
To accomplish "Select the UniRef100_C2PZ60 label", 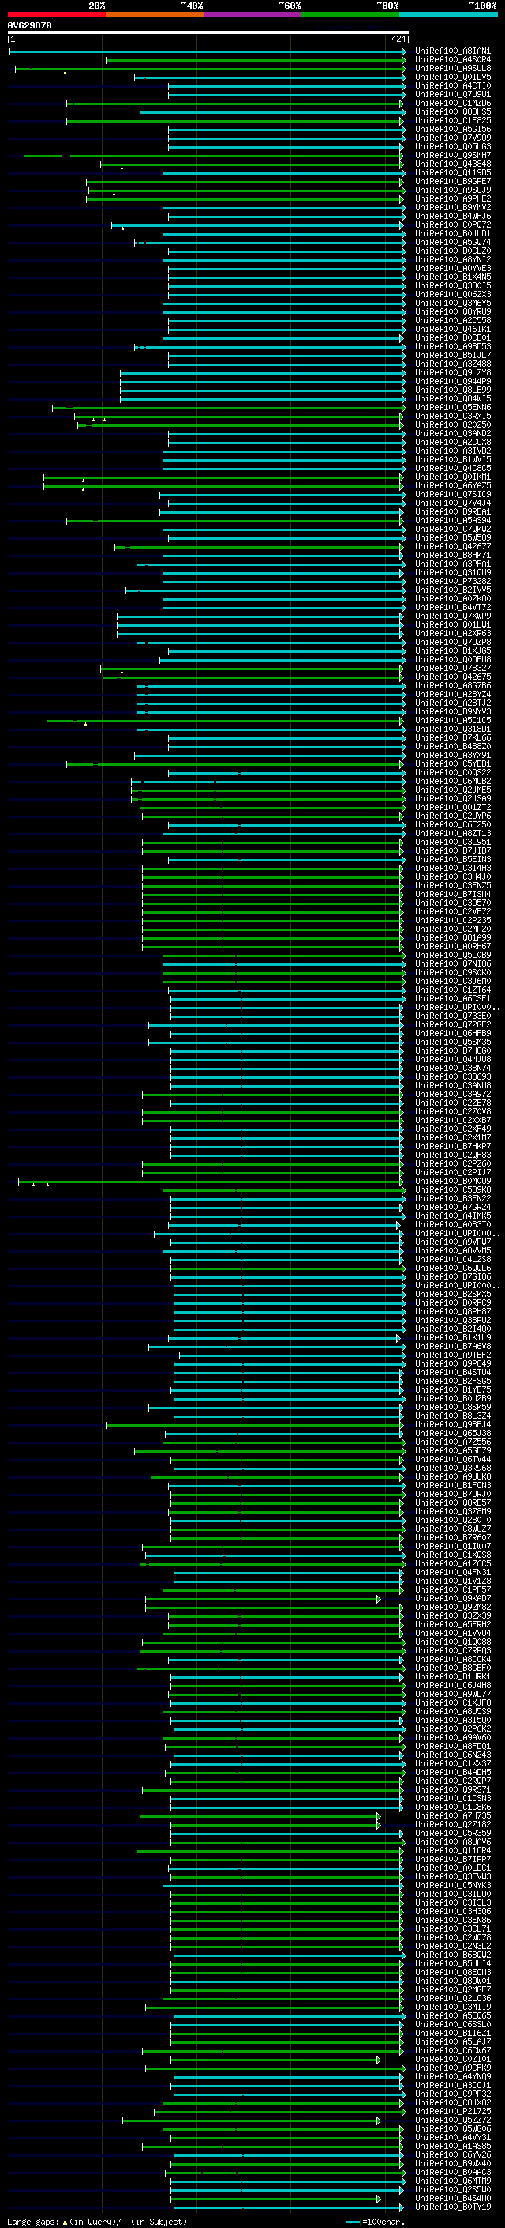I will coord(453,1163).
